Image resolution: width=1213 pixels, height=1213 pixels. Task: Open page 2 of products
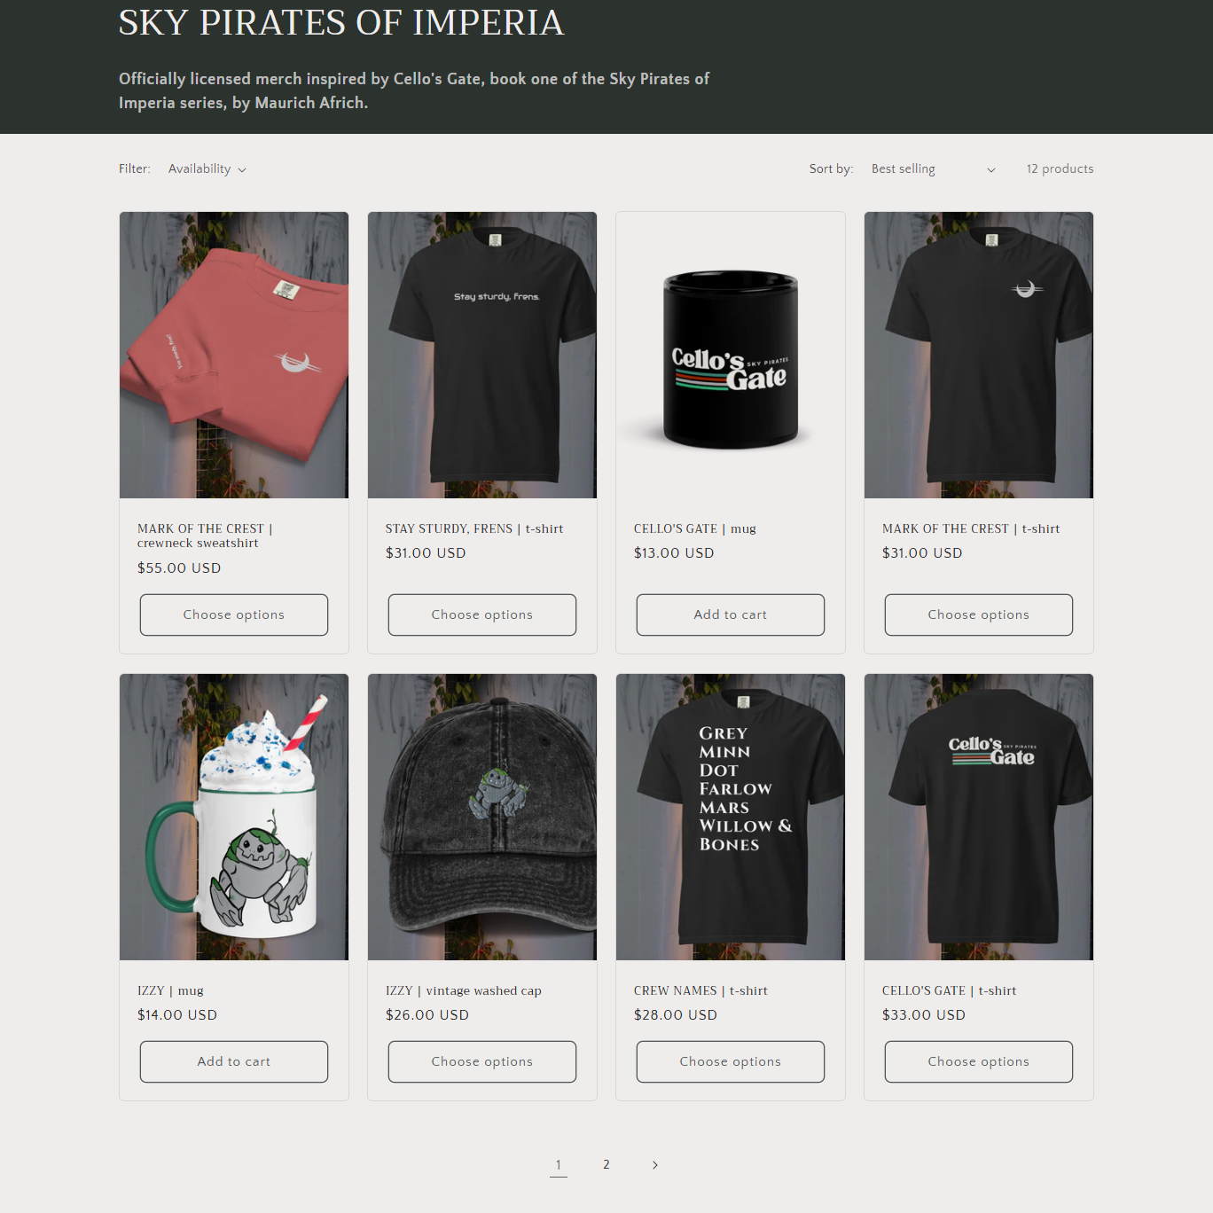(x=606, y=1165)
